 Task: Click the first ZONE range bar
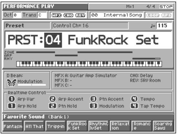[x=36, y=52]
